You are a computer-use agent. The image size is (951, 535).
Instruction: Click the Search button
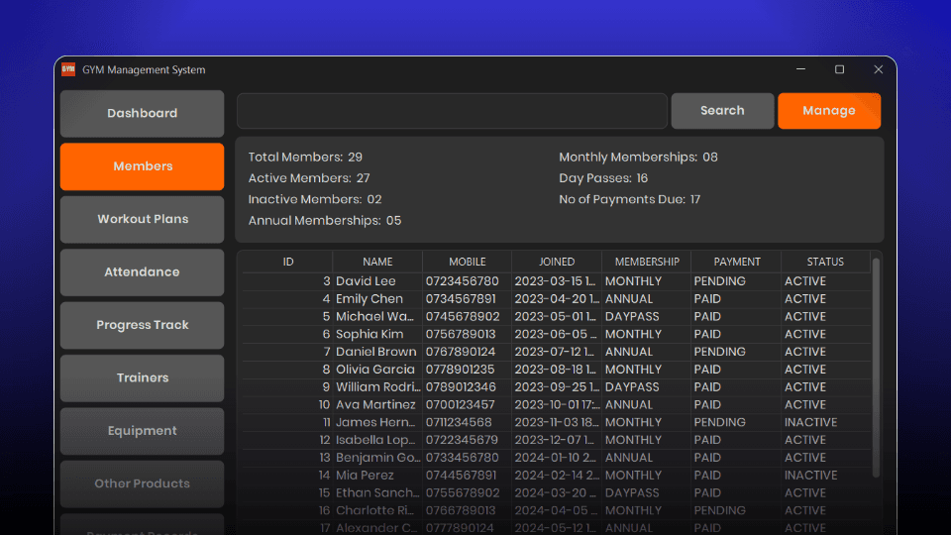click(722, 110)
